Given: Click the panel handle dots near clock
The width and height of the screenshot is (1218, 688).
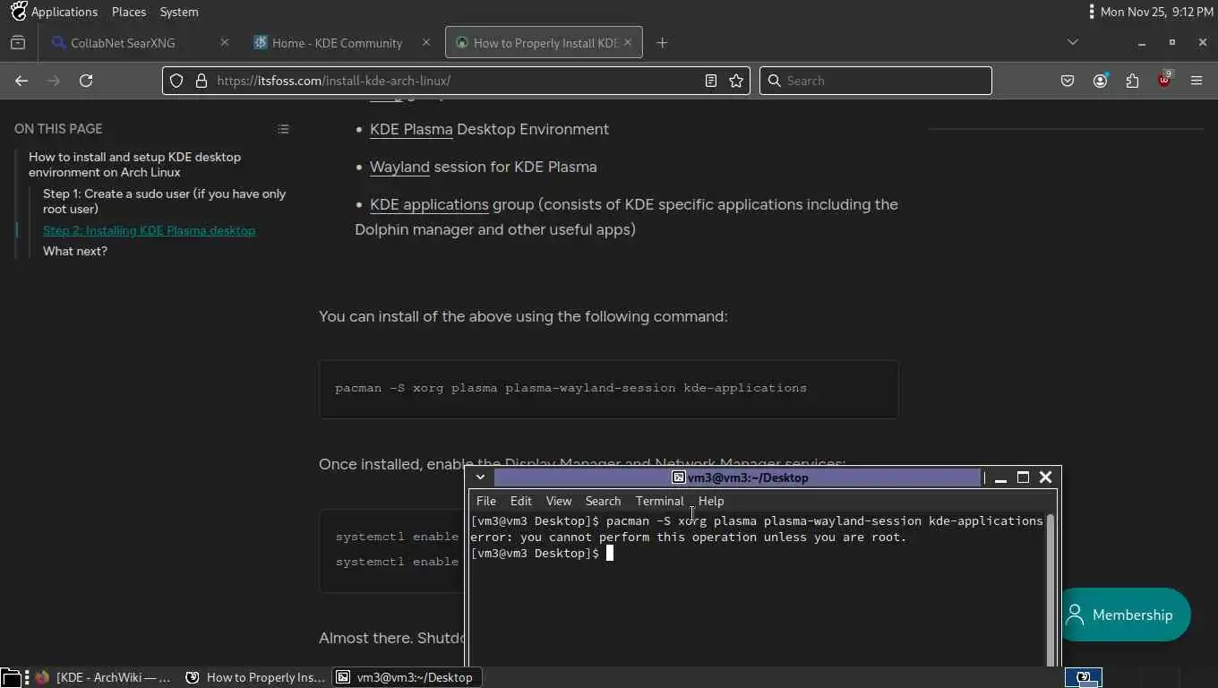Looking at the screenshot, I should point(1091,12).
